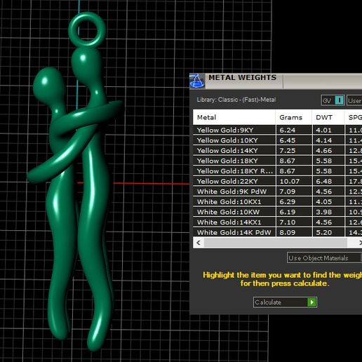Select the White Gold:14K PdW row
Screen dimensions: 362x362
pyautogui.click(x=277, y=232)
